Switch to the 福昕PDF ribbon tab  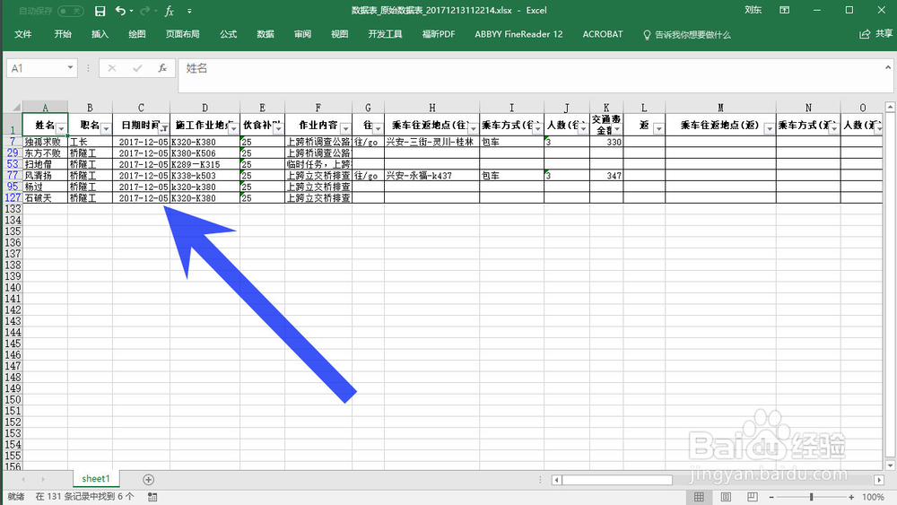439,34
